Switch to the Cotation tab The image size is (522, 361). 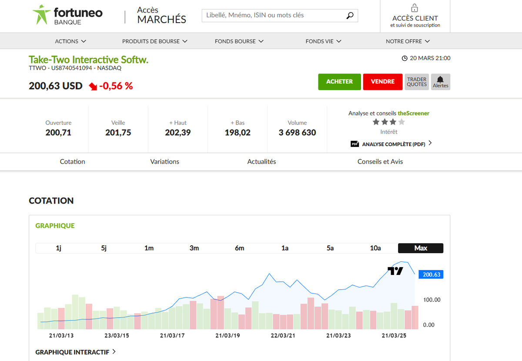point(73,161)
